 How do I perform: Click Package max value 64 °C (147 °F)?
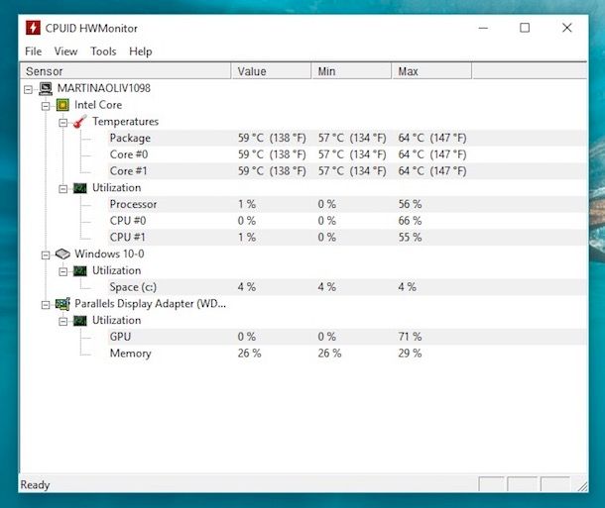[x=432, y=138]
